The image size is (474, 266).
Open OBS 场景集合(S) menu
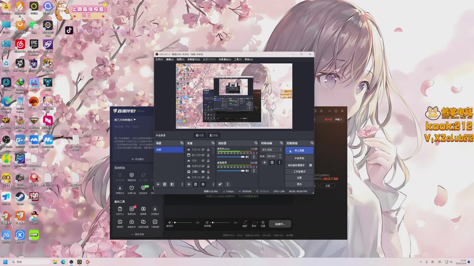[225, 60]
